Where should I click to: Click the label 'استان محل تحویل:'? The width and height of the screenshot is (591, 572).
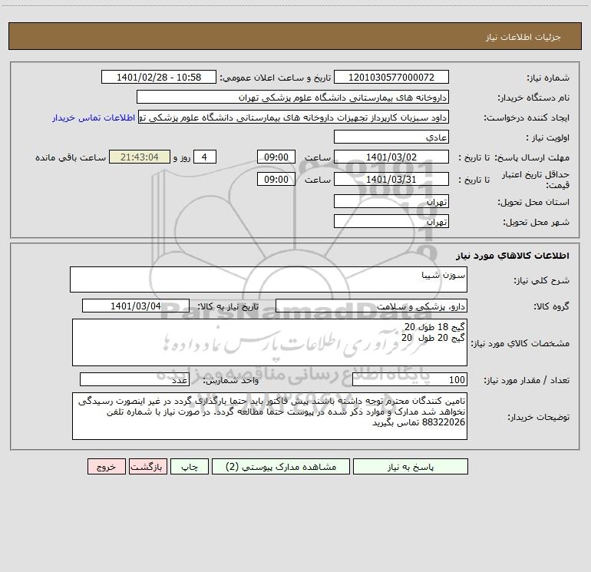[x=533, y=203]
